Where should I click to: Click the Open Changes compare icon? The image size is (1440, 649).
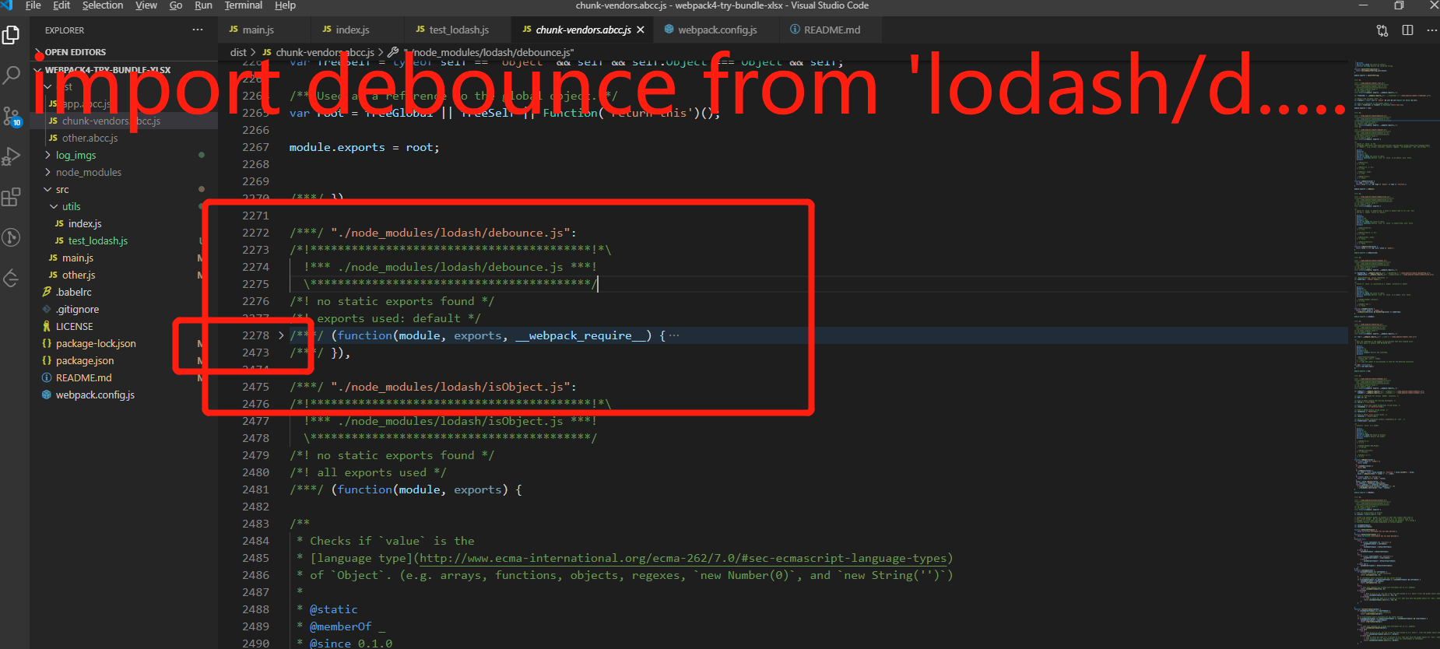pyautogui.click(x=1382, y=30)
